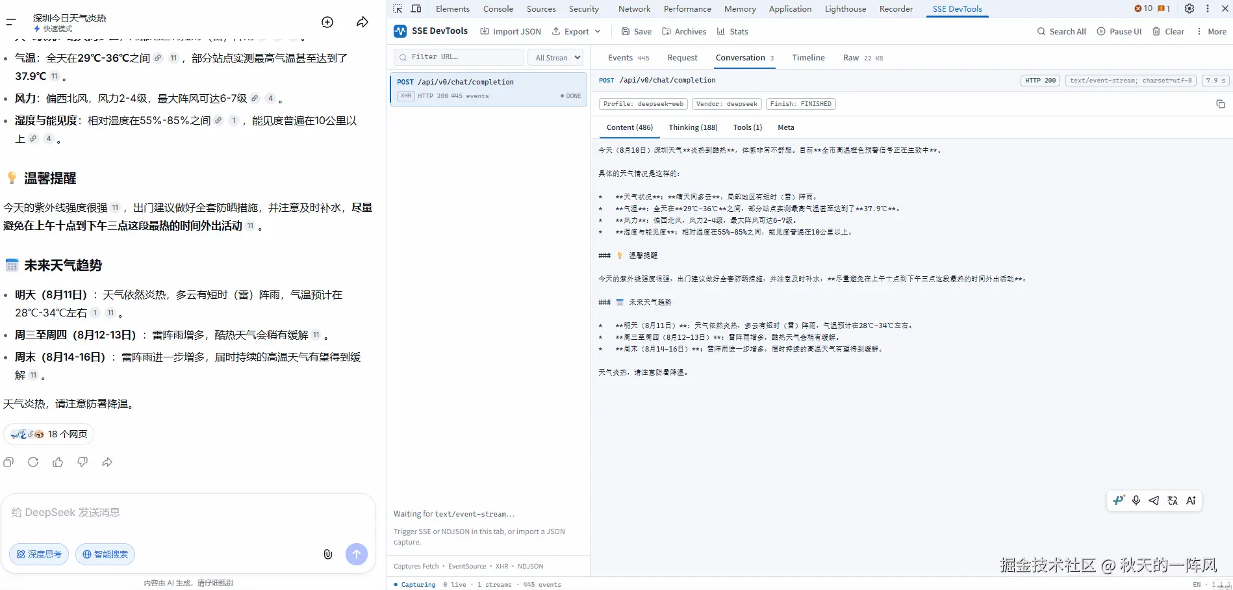Toggle 深度思考 deep thinking mode
The width and height of the screenshot is (1233, 590).
(39, 554)
